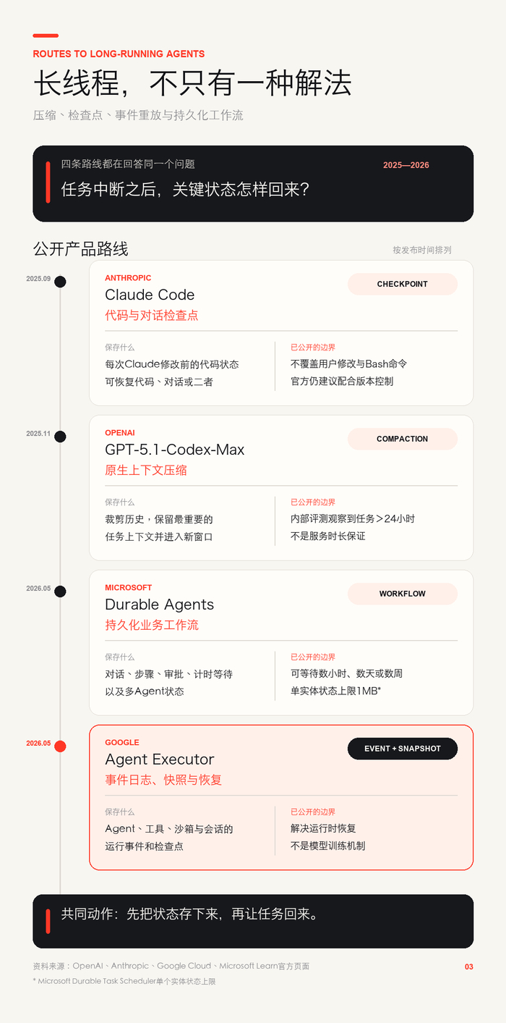This screenshot has width=506, height=1023.
Task: Click the COMPACTION badge on GPT-5.1-Codex-Max card
Action: point(403,439)
